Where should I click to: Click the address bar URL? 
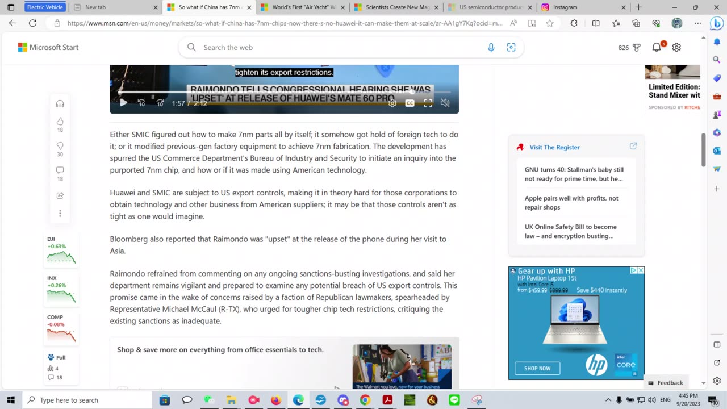click(285, 23)
